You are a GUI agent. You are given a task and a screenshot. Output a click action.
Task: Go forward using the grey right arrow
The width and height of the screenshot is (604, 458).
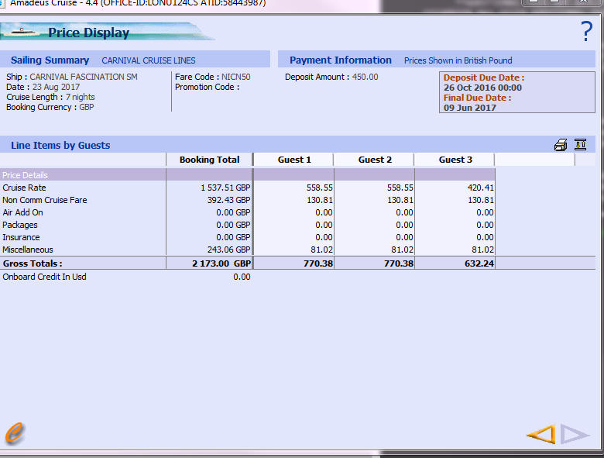(575, 434)
